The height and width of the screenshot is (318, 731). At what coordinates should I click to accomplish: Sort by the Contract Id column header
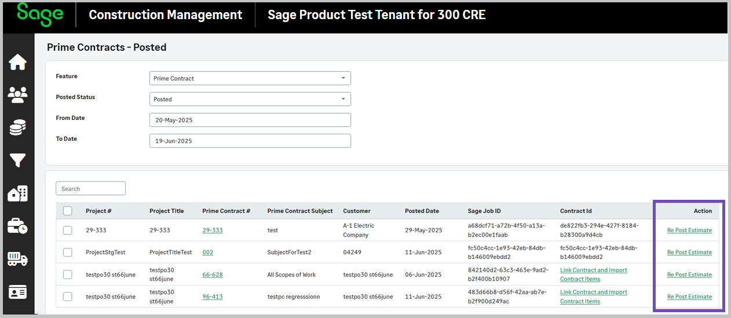click(576, 211)
